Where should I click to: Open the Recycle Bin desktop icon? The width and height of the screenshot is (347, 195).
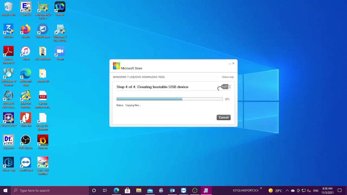pos(8,9)
